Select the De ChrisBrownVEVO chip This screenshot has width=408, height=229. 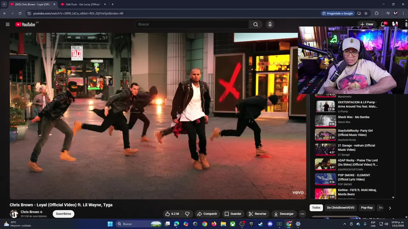point(340,208)
